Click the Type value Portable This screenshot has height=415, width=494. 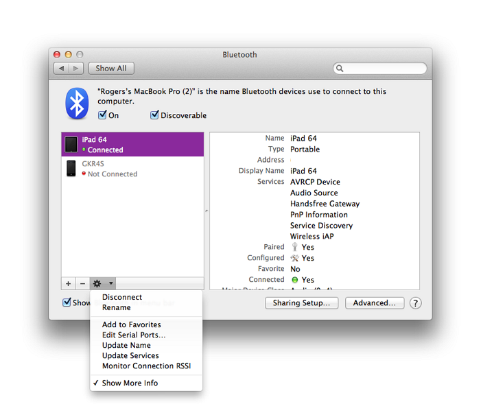305,150
